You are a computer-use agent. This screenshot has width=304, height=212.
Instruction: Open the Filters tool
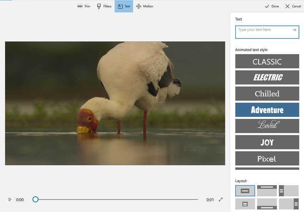click(x=104, y=6)
